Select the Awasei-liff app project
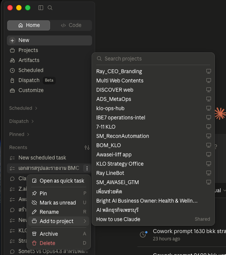The width and height of the screenshot is (226, 255). pyautogui.click(x=153, y=155)
